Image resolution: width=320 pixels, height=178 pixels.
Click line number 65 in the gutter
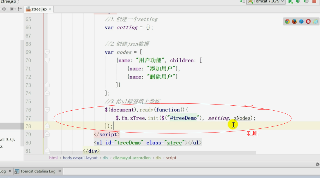coord(28,19)
